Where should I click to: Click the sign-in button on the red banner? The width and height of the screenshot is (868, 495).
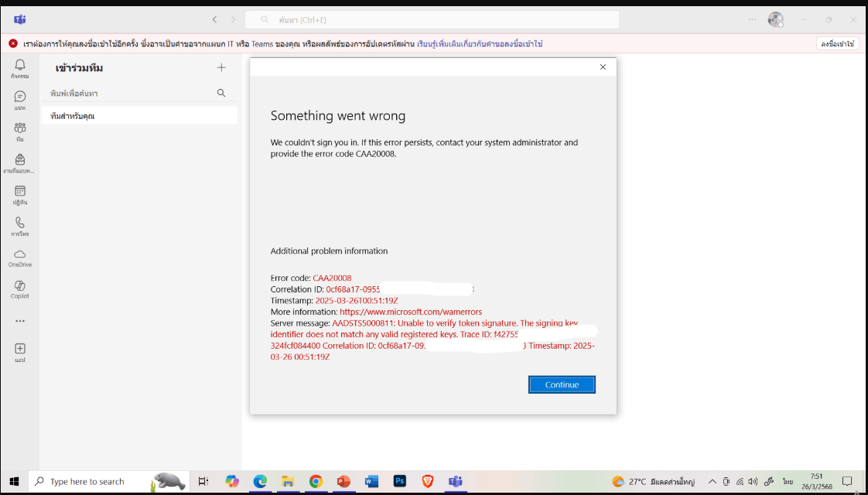coord(838,44)
